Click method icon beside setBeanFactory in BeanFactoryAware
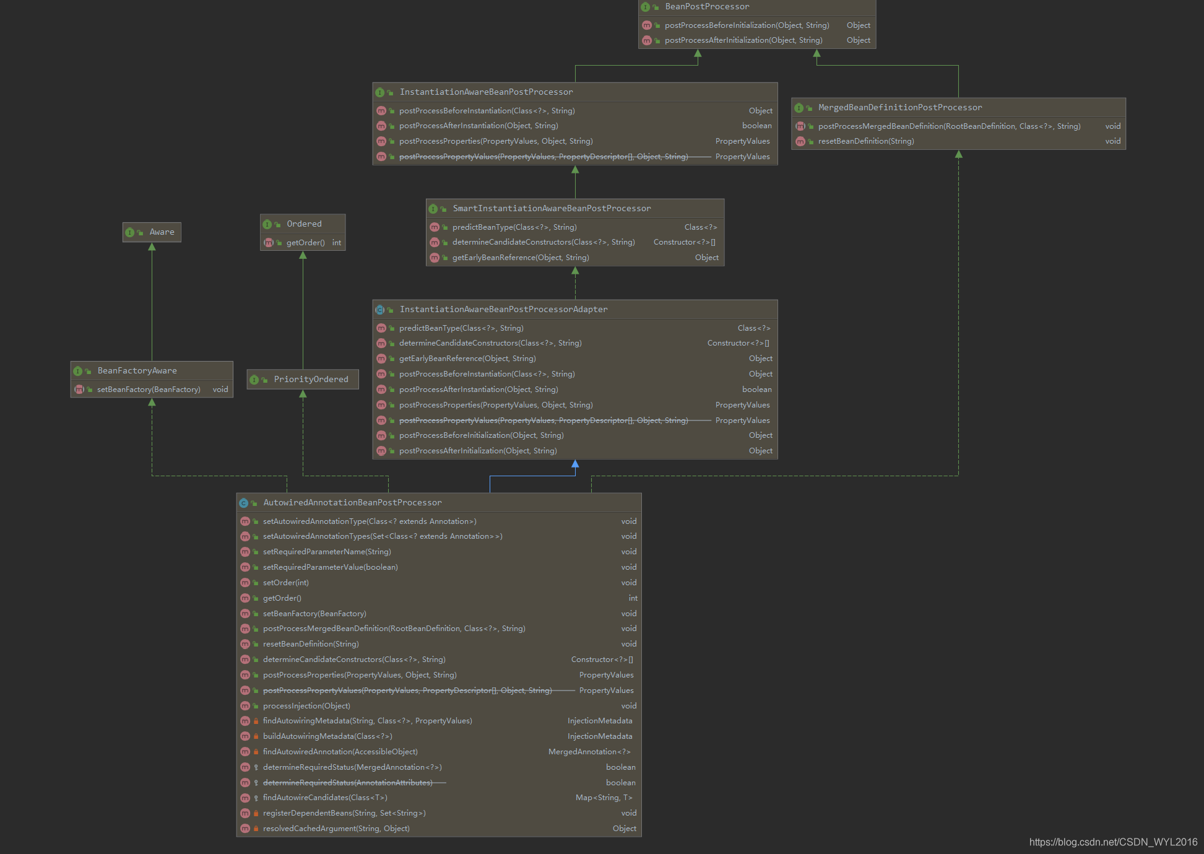Viewport: 1204px width, 854px height. 79,390
